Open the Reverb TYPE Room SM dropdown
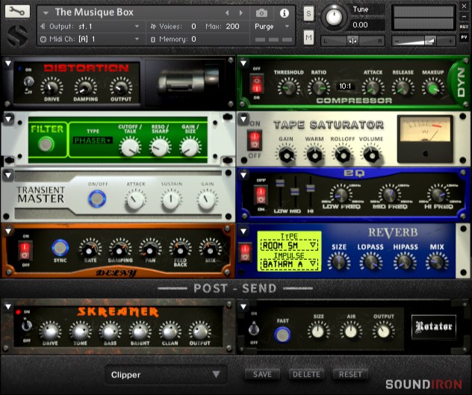Screen dimensions: 472x395 tap(289, 246)
